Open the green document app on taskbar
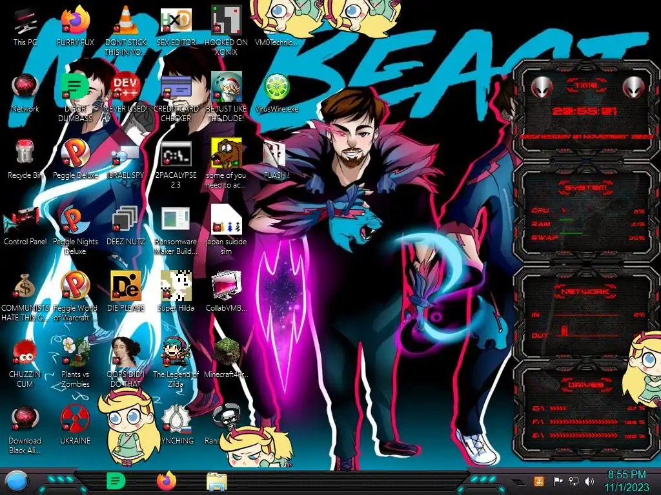 (x=116, y=481)
